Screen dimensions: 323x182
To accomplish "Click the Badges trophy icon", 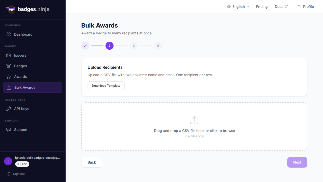I will [x=9, y=66].
